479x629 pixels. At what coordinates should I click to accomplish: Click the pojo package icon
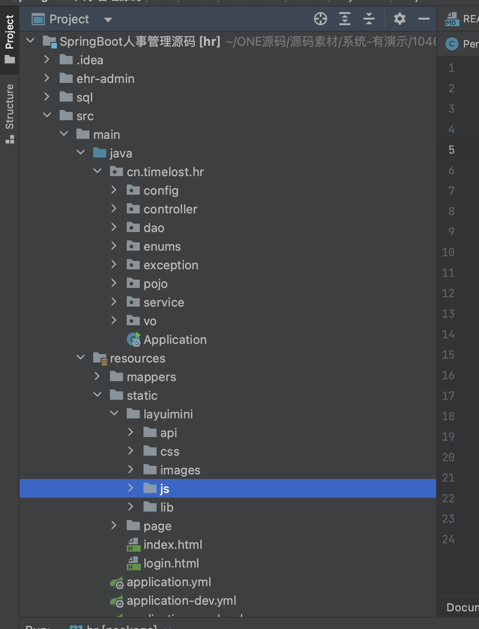(x=133, y=283)
